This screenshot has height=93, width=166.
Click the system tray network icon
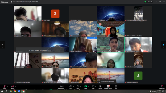pos(153,91)
